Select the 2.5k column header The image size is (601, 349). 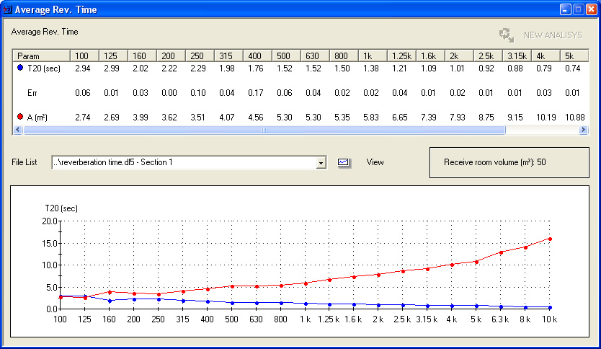tap(488, 56)
